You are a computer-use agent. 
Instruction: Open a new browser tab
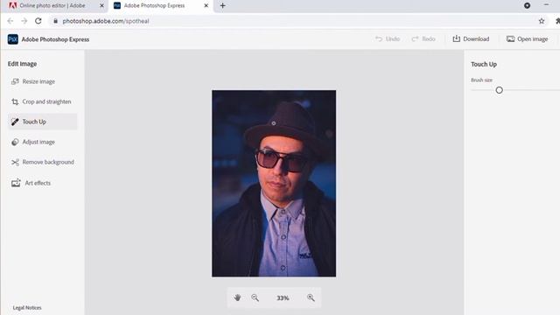pyautogui.click(x=222, y=6)
